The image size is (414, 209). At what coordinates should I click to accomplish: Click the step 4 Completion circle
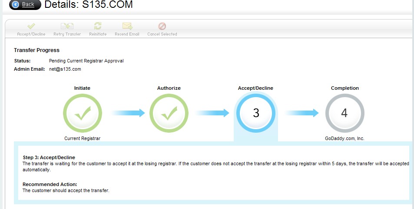click(344, 113)
